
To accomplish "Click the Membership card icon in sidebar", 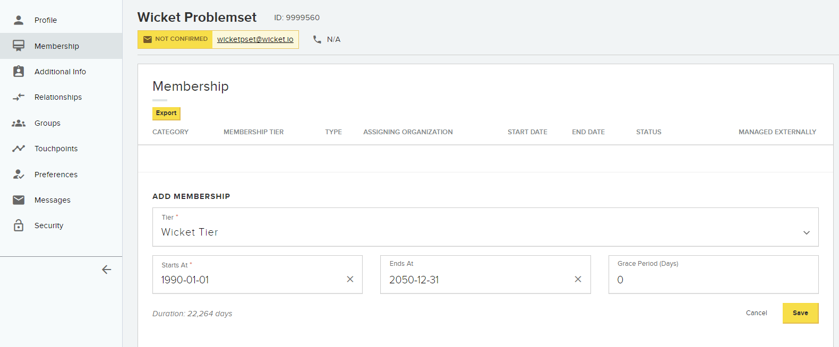I will tap(19, 46).
